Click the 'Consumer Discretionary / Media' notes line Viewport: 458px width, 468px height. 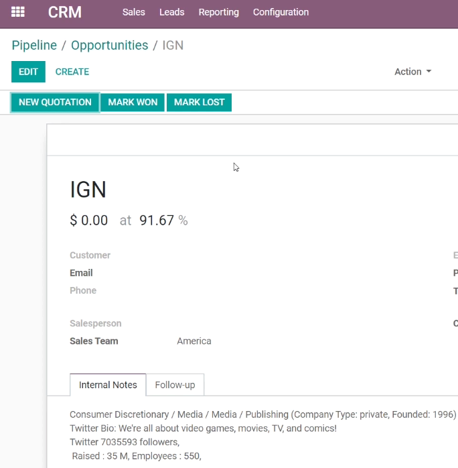(x=263, y=414)
